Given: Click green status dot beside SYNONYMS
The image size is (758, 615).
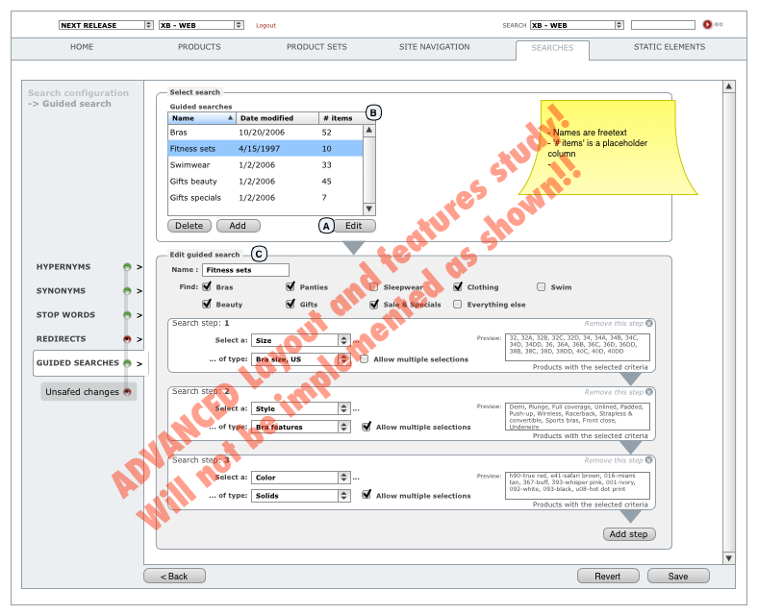Looking at the screenshot, I should [x=127, y=291].
